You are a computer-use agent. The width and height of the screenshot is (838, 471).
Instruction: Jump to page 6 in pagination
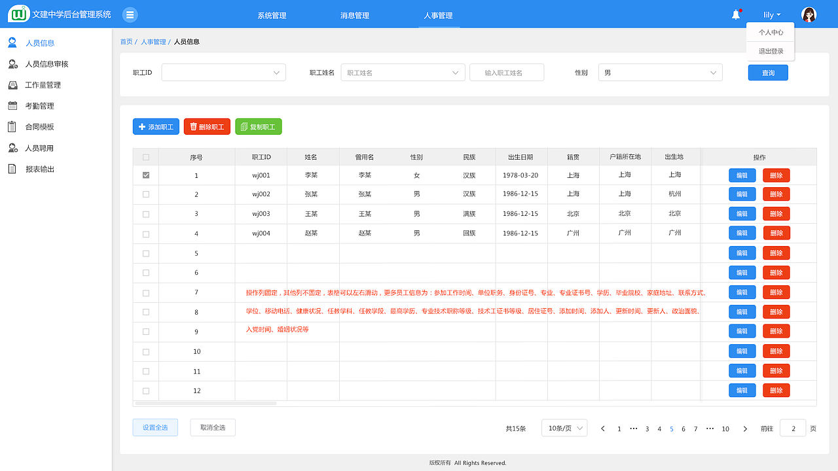(683, 429)
